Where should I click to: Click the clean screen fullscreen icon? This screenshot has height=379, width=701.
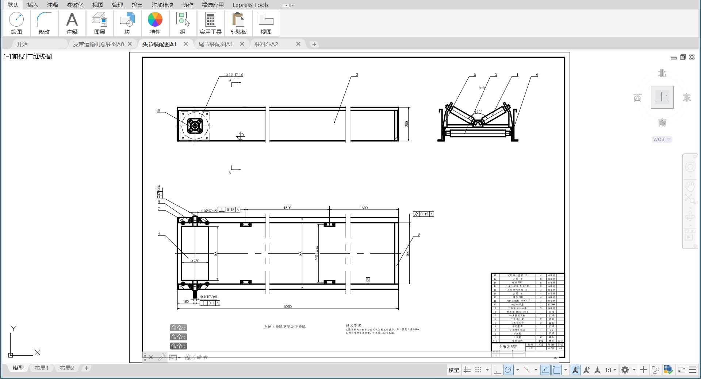click(x=681, y=370)
